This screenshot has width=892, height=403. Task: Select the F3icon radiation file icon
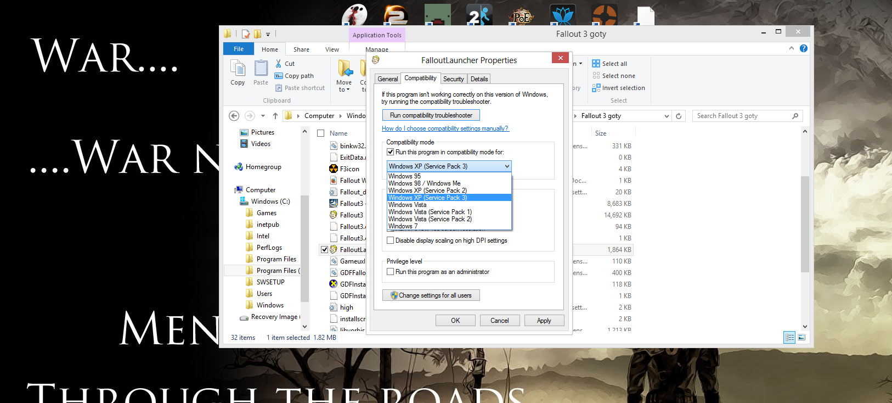(334, 169)
